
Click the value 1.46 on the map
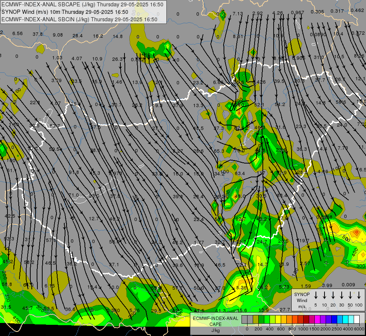[117, 82]
